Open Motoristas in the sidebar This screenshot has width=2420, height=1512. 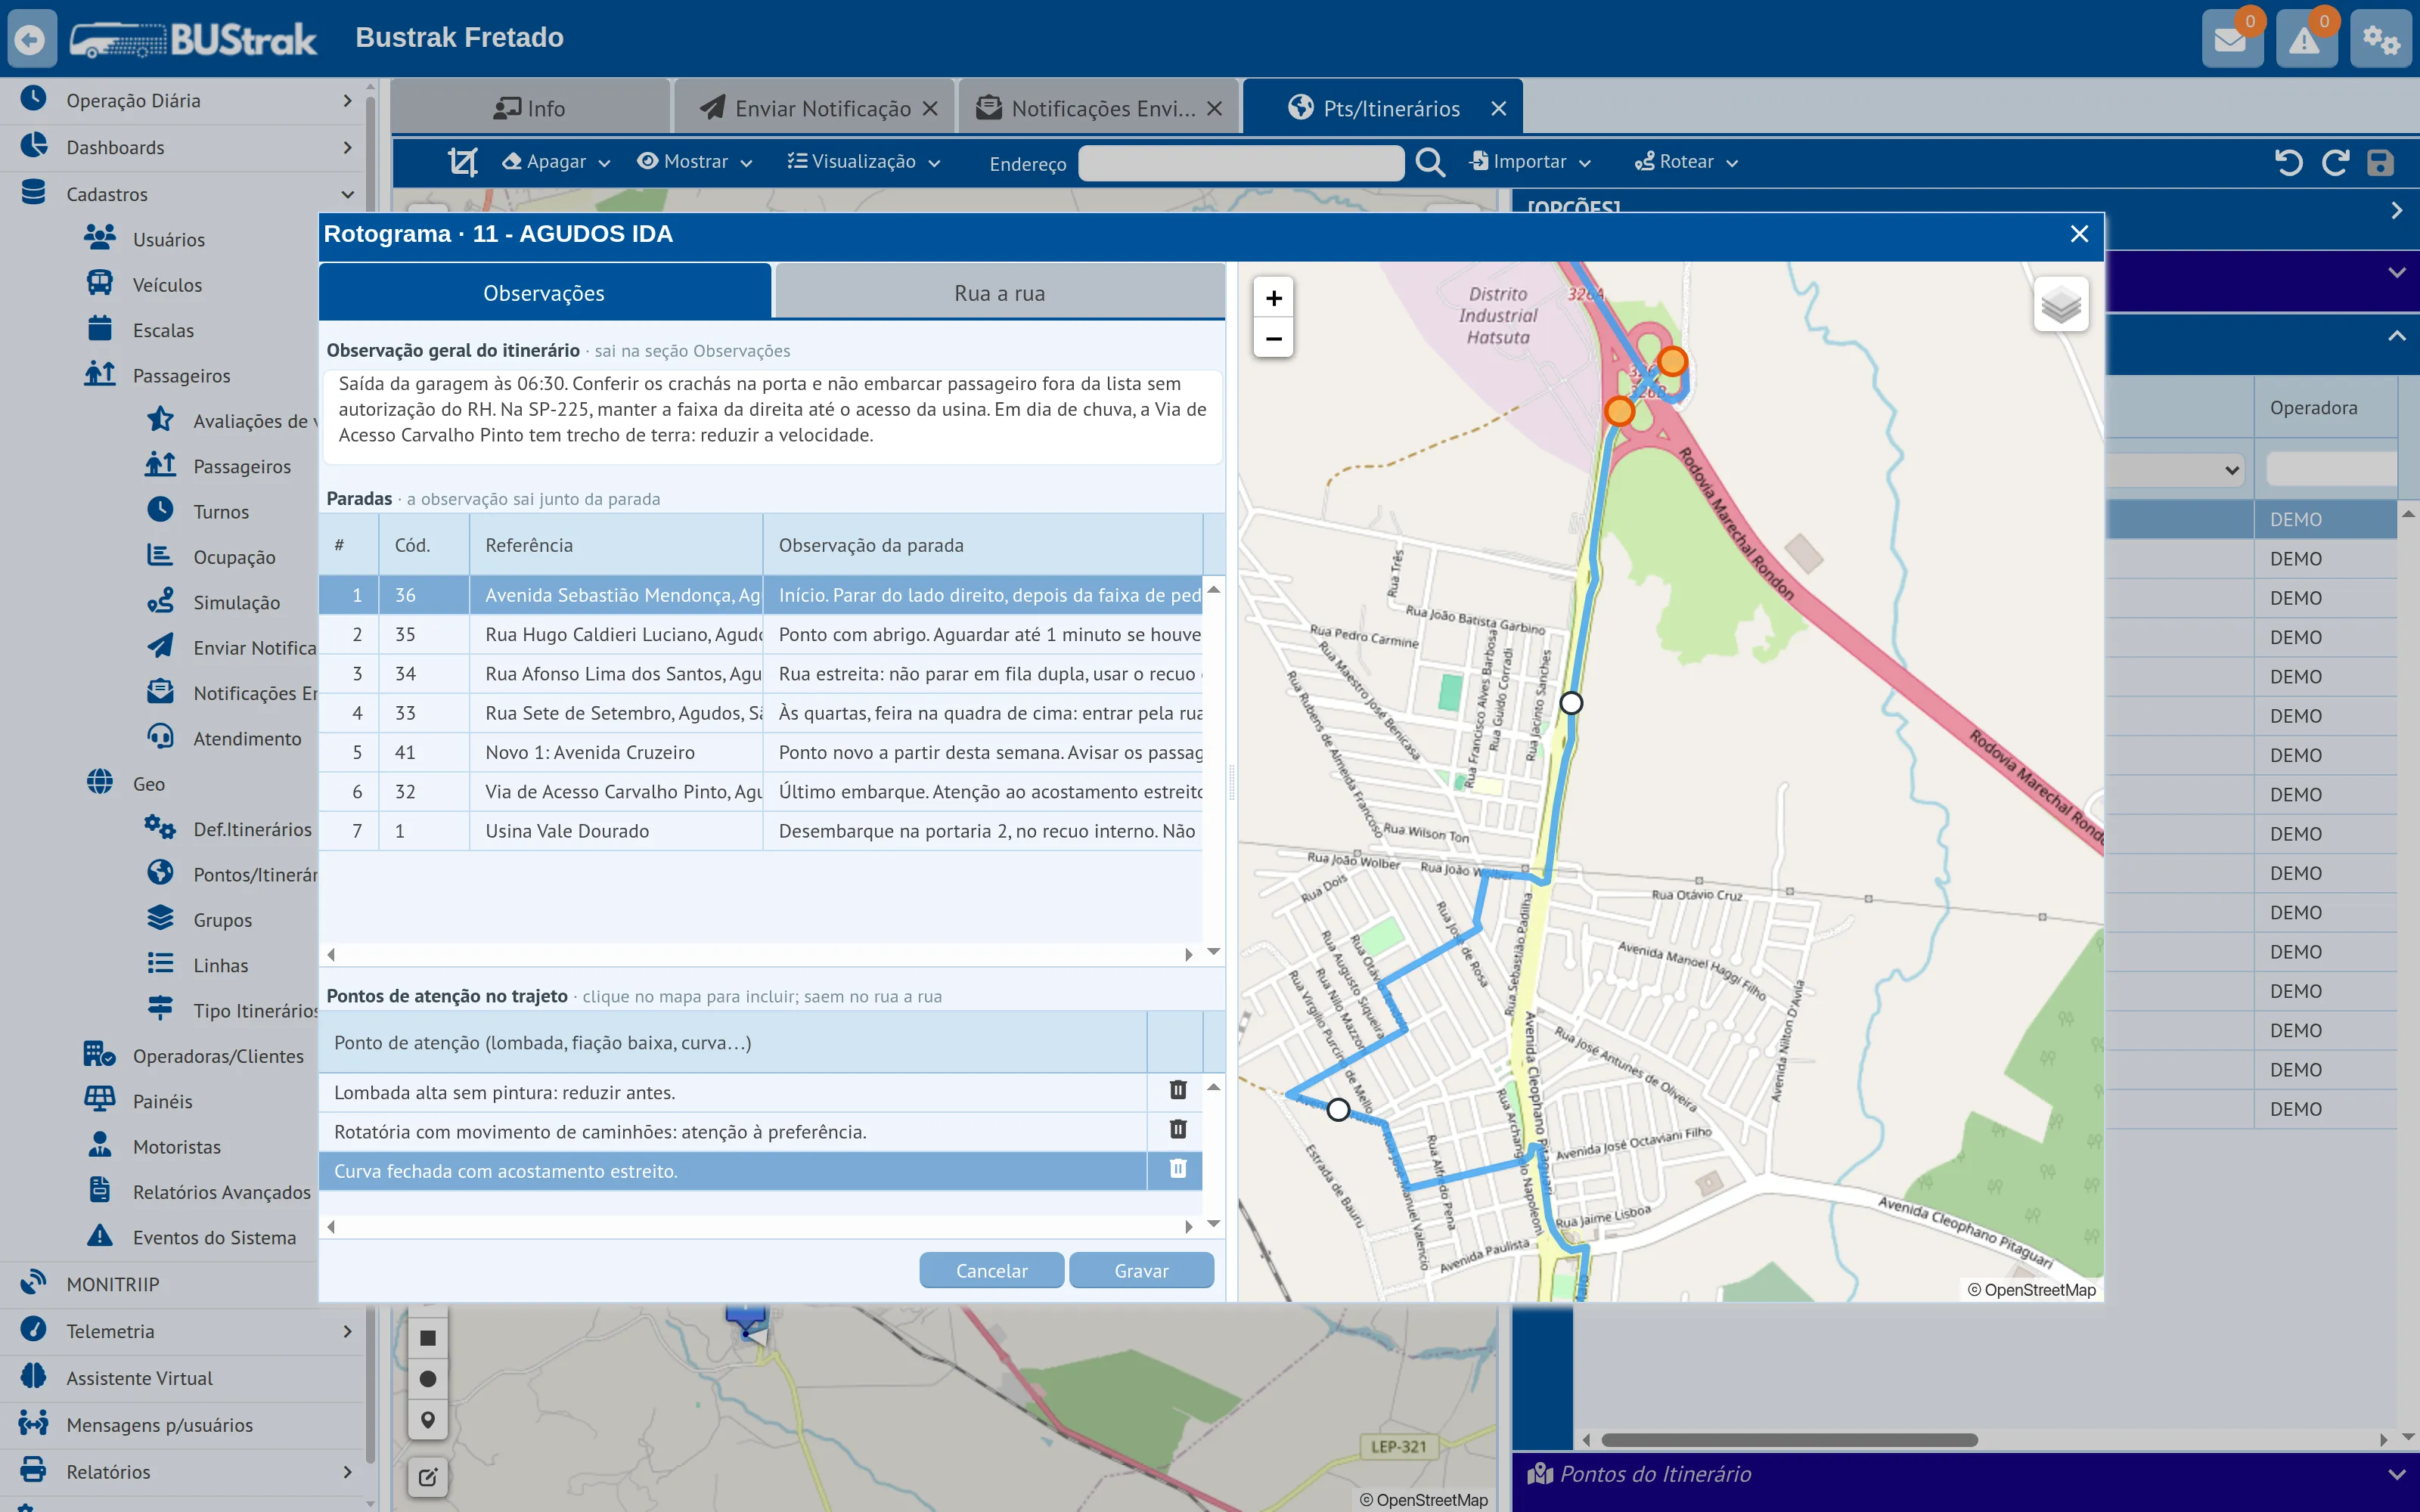pyautogui.click(x=176, y=1147)
